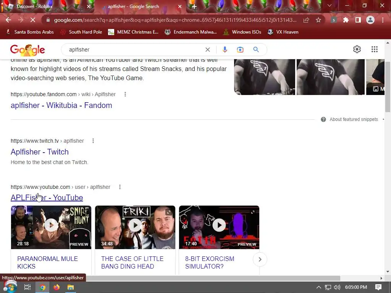This screenshot has width=391, height=293.
Task: Toggle the browser side panel
Action: point(358,20)
